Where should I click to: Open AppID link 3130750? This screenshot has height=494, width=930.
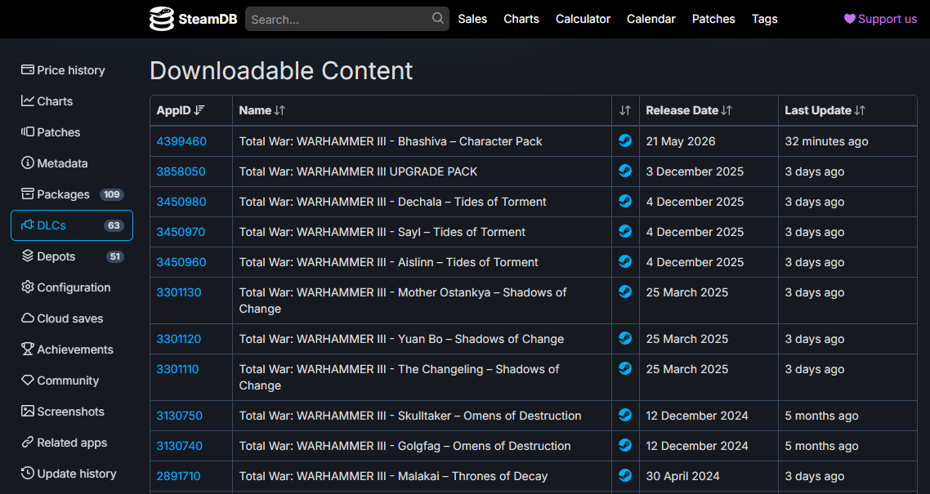[179, 416]
